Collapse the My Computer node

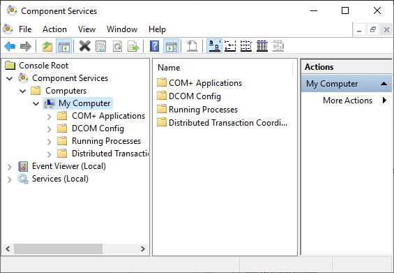coord(36,103)
